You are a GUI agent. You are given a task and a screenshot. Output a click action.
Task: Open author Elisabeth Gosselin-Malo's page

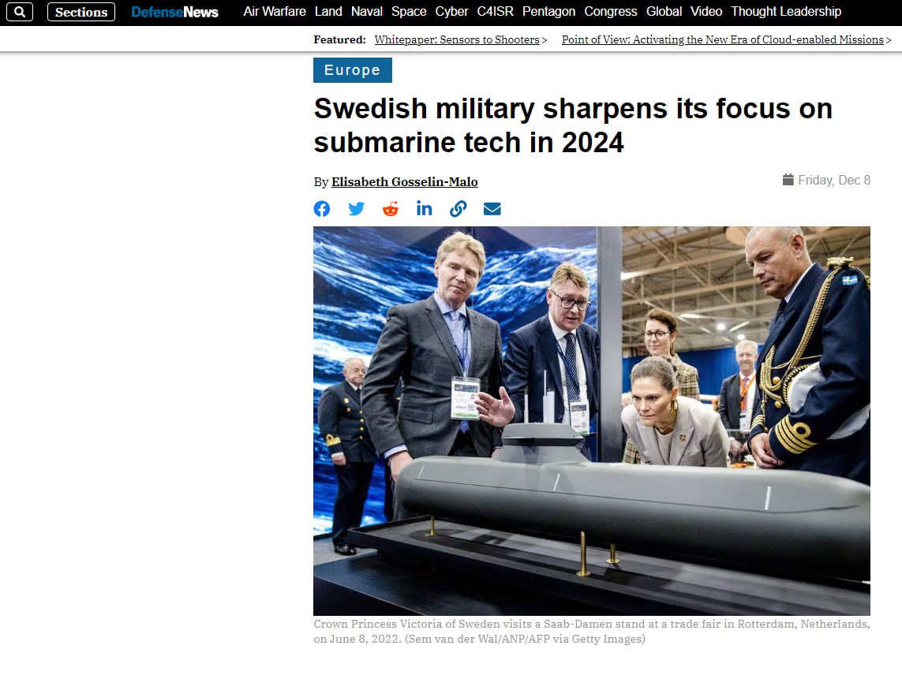(x=404, y=181)
